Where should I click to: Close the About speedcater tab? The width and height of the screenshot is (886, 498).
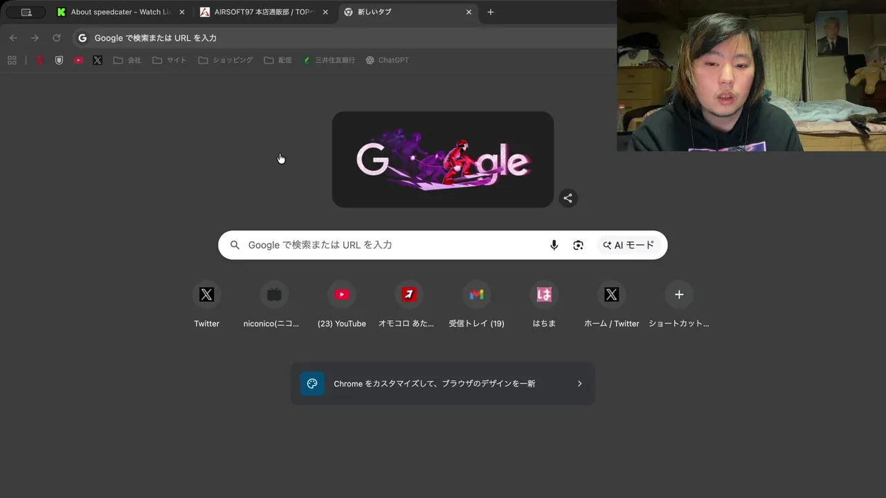(x=182, y=12)
